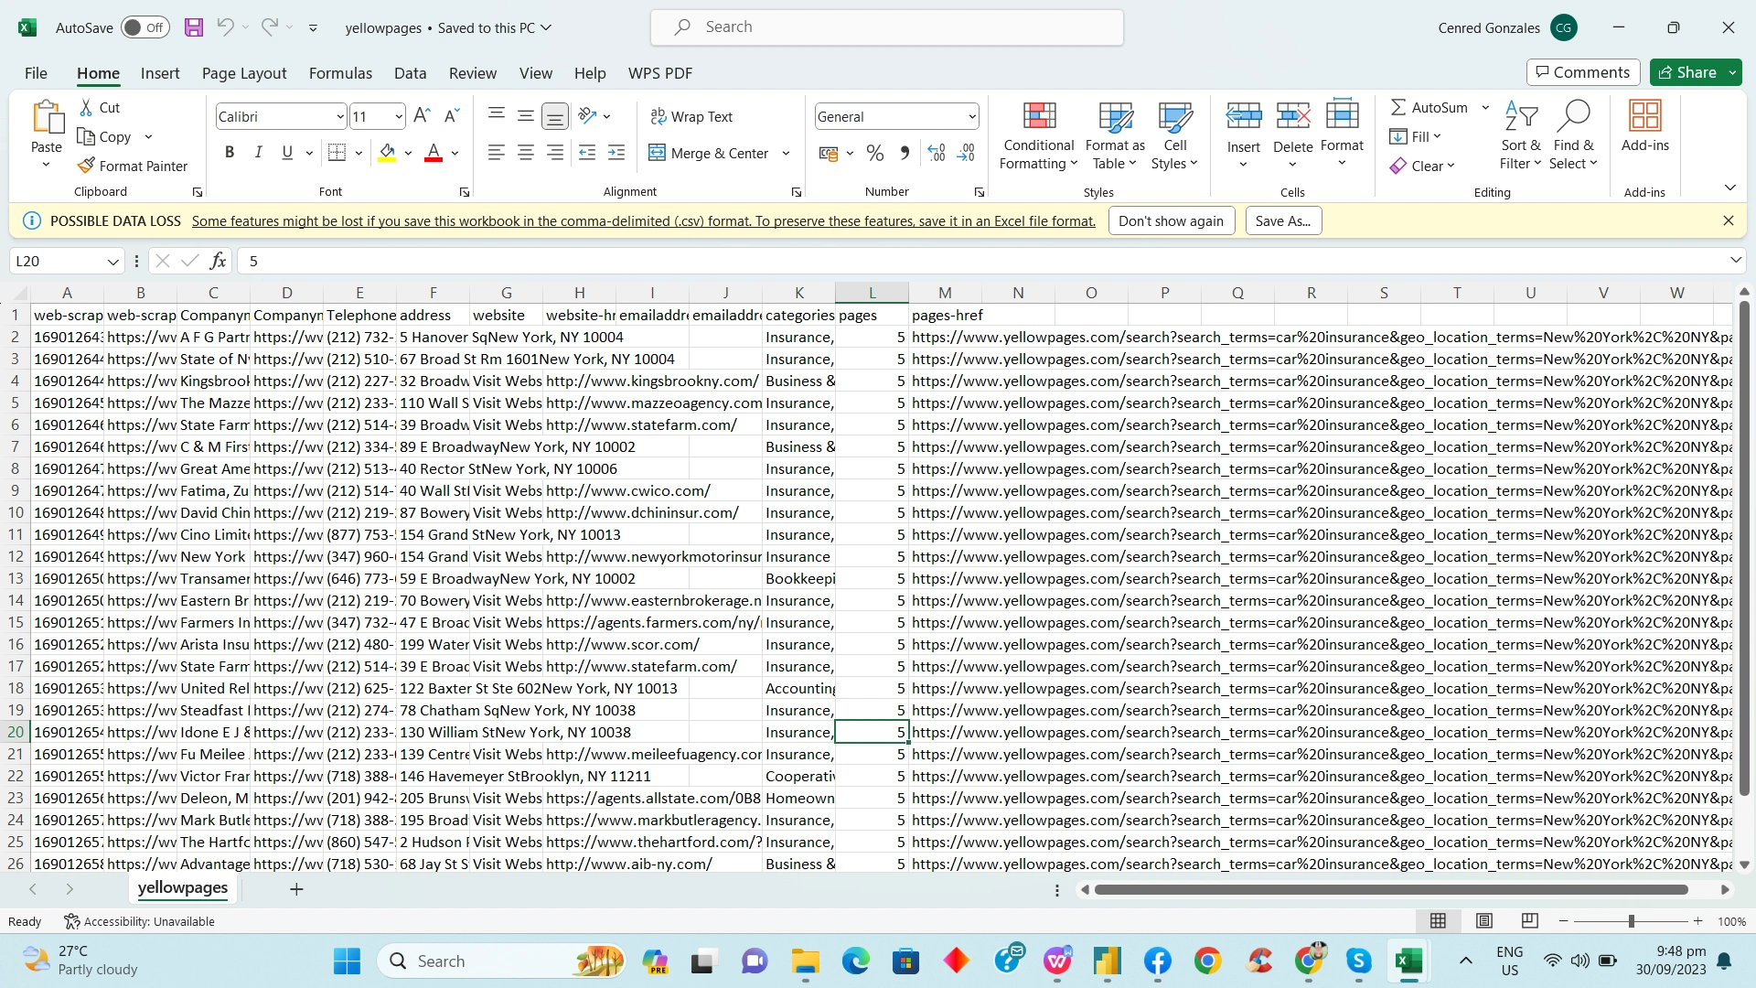The width and height of the screenshot is (1756, 988).
Task: Open the fill color dropdown arrow
Action: 408,153
